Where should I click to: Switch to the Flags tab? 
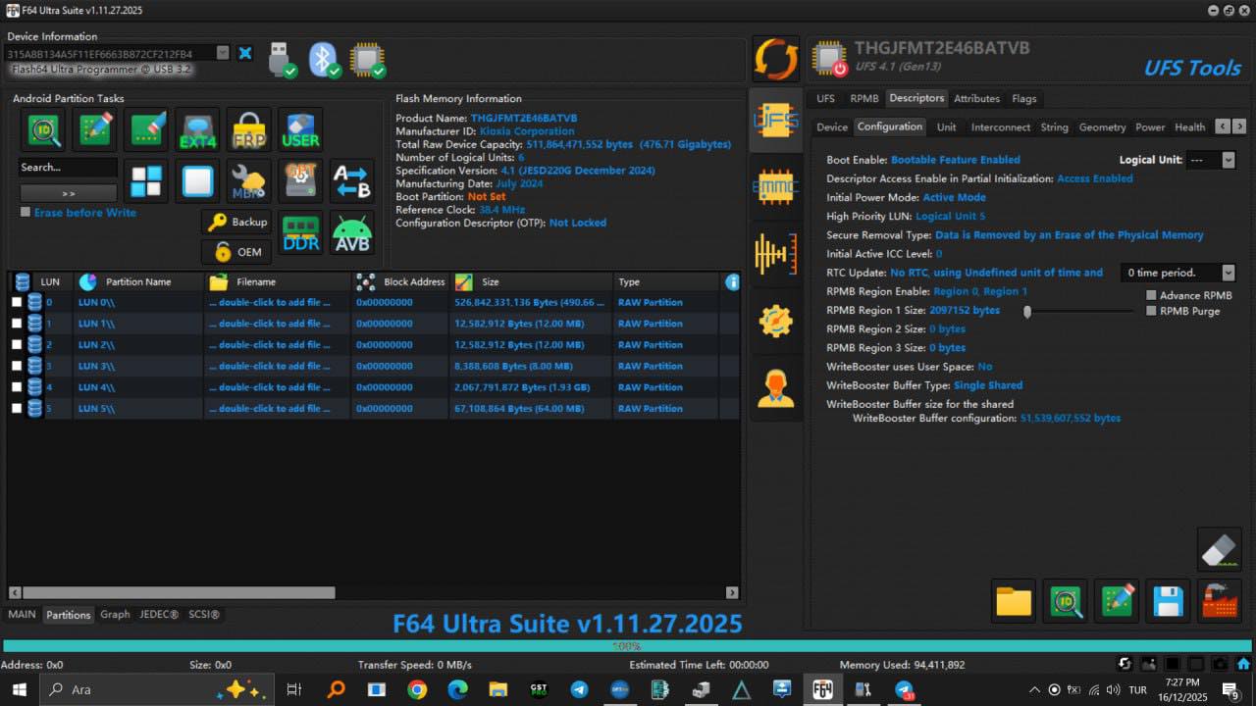(1024, 98)
